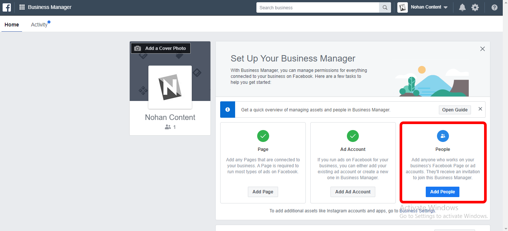This screenshot has width=508, height=231.
Task: Click the green checkmark on Ad Account card
Action: [353, 136]
